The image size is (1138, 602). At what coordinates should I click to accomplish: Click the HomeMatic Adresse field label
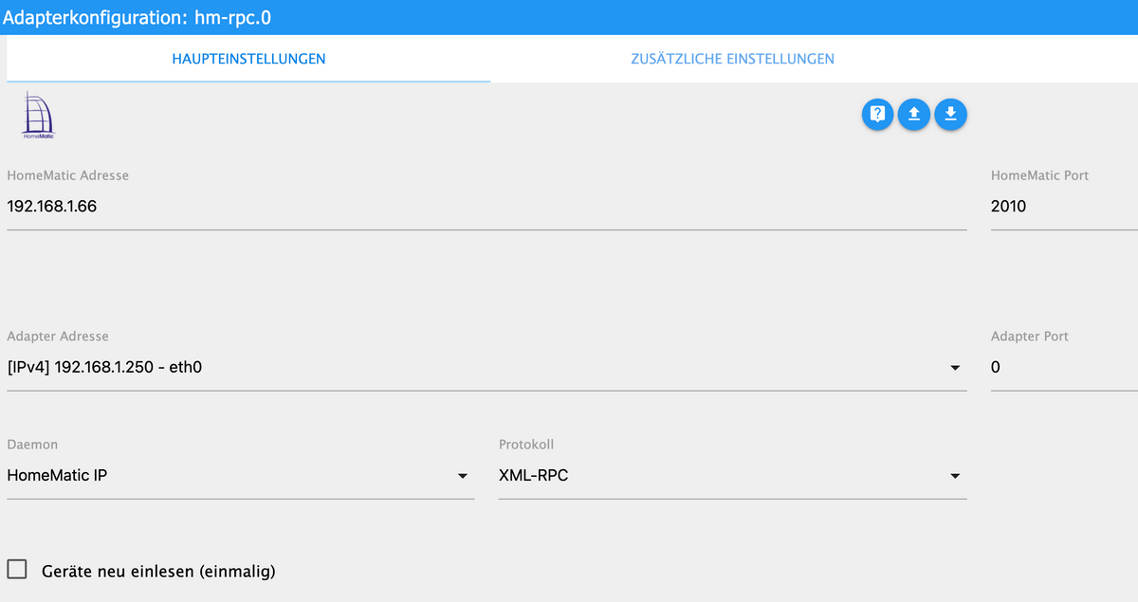(x=67, y=175)
